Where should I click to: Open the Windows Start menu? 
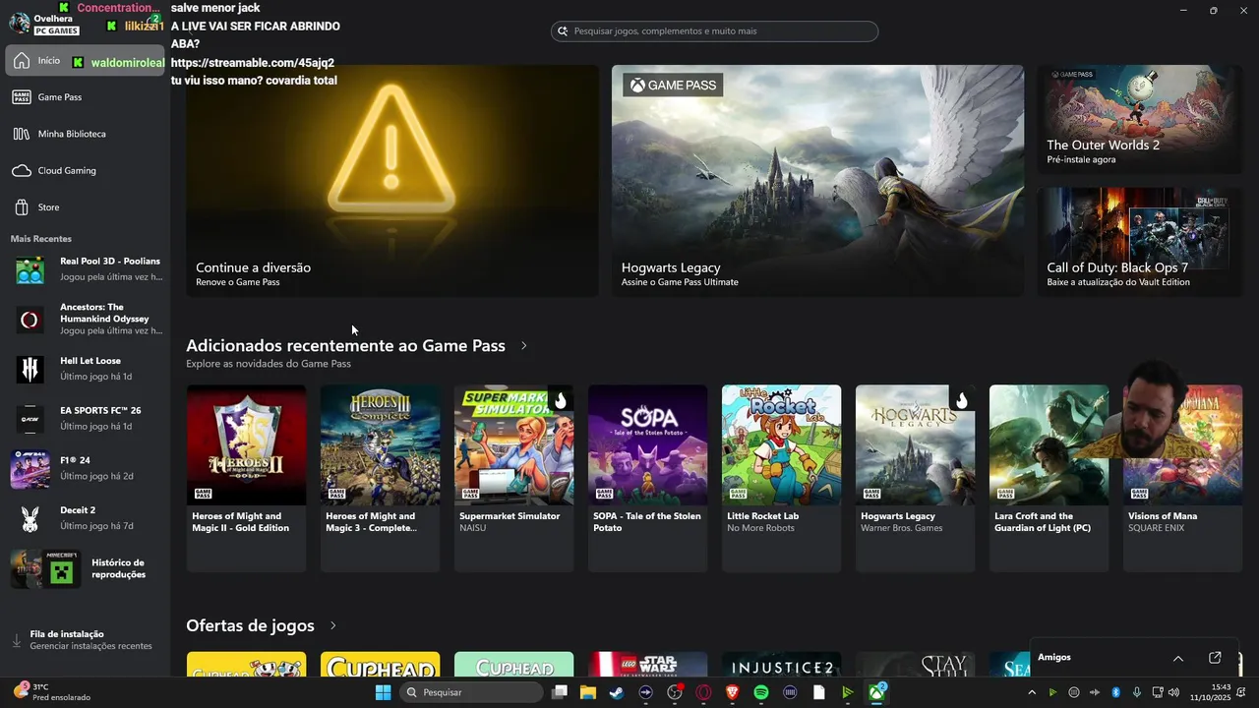383,692
